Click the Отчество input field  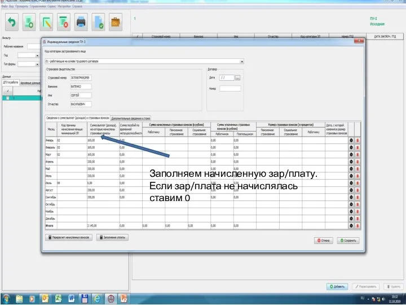point(81,104)
